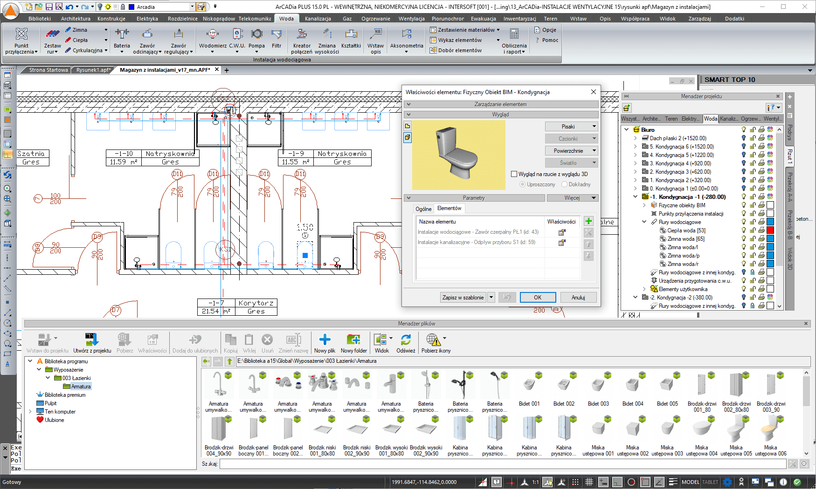Click Opcje in the ribbon
Image resolution: width=816 pixels, height=489 pixels.
(545, 30)
